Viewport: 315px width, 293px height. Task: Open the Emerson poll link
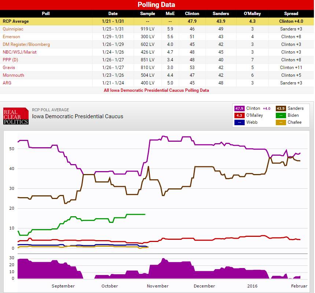[11, 37]
